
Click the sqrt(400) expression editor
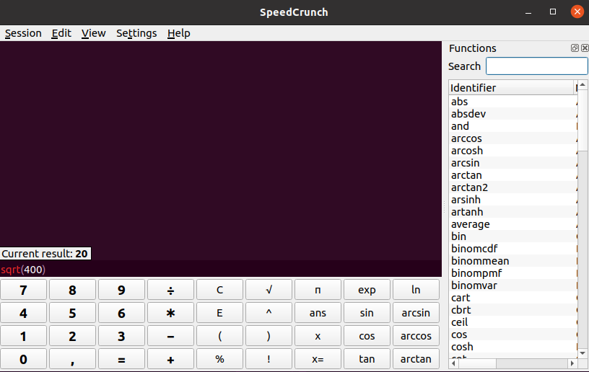(x=221, y=269)
